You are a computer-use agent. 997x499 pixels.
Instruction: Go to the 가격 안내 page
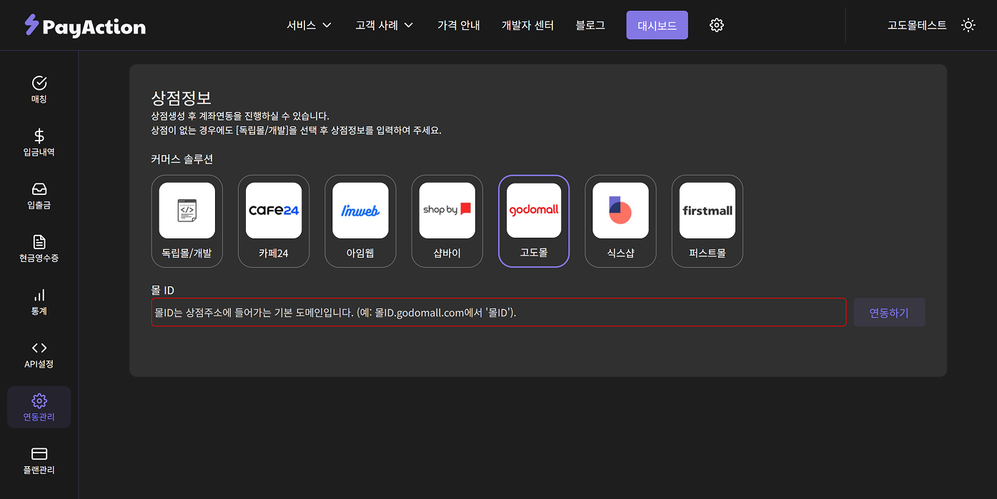point(458,25)
